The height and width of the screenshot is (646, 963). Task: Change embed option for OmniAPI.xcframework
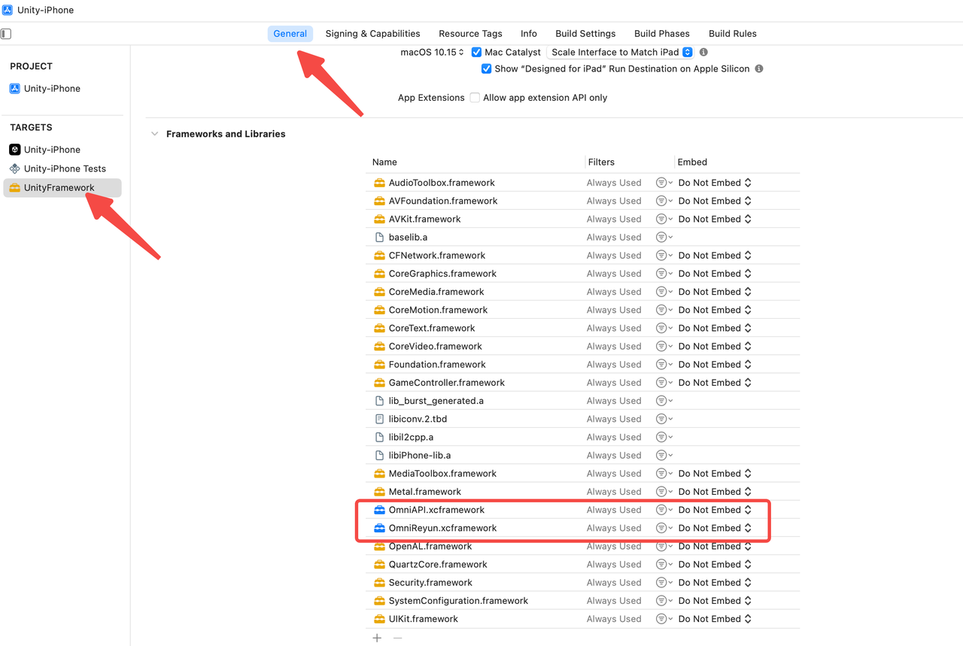pos(715,510)
